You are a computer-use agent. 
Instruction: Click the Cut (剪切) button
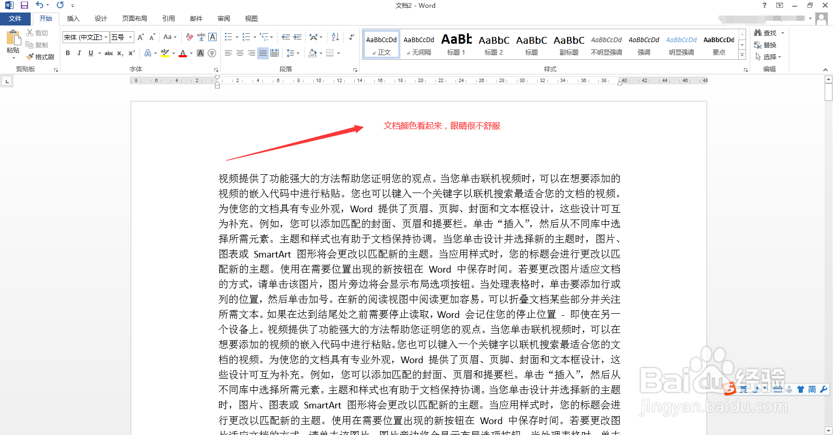[x=37, y=33]
